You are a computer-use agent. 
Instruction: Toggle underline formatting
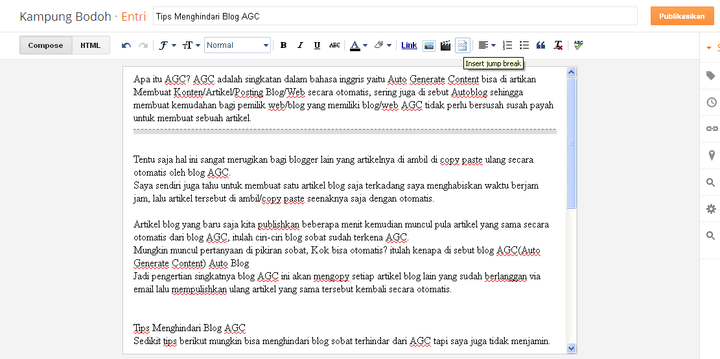[x=317, y=45]
